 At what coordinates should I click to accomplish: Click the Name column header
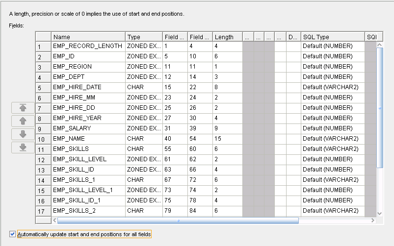88,37
